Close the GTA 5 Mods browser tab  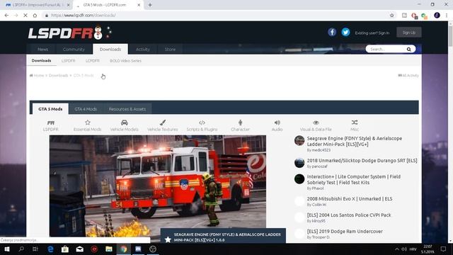tap(139, 5)
